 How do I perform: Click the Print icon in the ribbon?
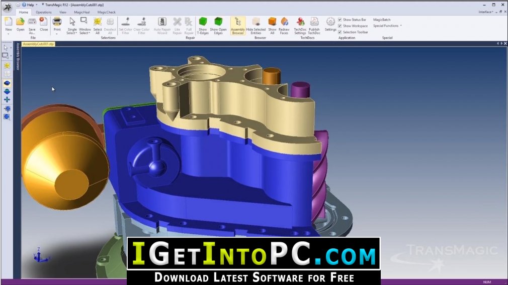pos(57,22)
